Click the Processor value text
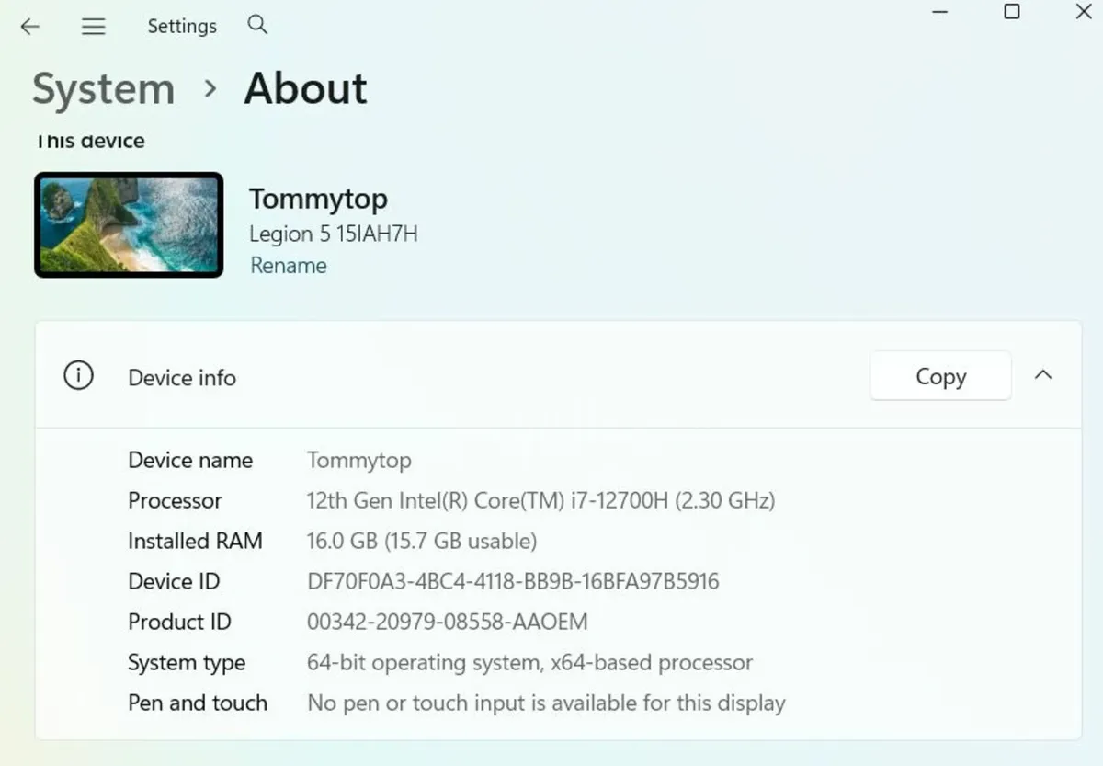Screen dimensions: 1103x766 tap(540, 501)
